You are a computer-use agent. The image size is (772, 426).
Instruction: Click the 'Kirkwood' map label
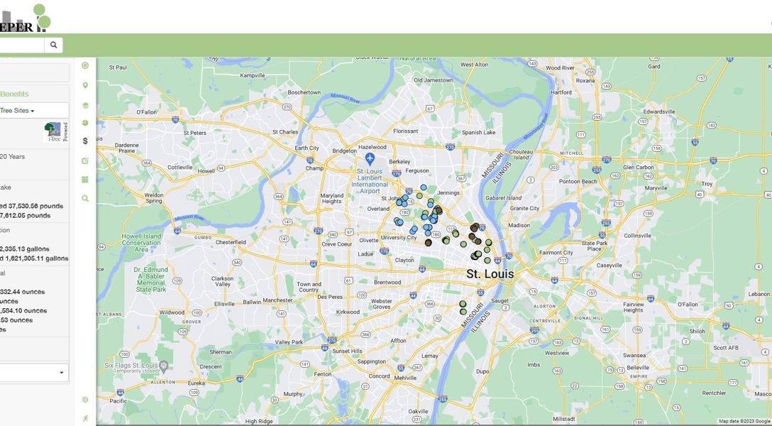point(348,312)
